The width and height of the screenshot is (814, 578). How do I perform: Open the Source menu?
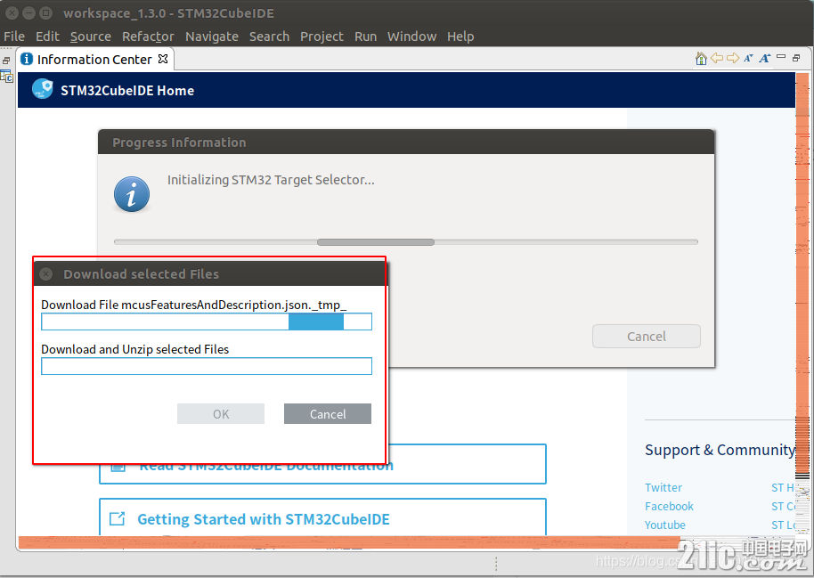click(x=90, y=37)
